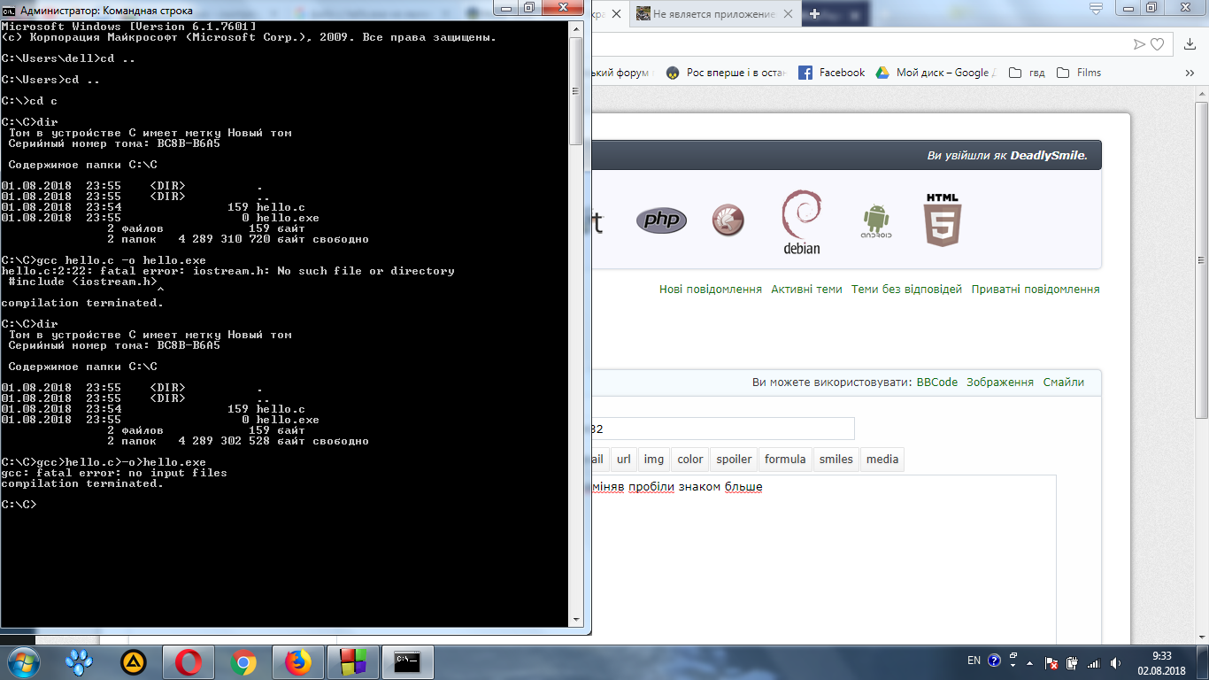Open the smiles BBCode panel
1209x680 pixels.
click(x=836, y=459)
